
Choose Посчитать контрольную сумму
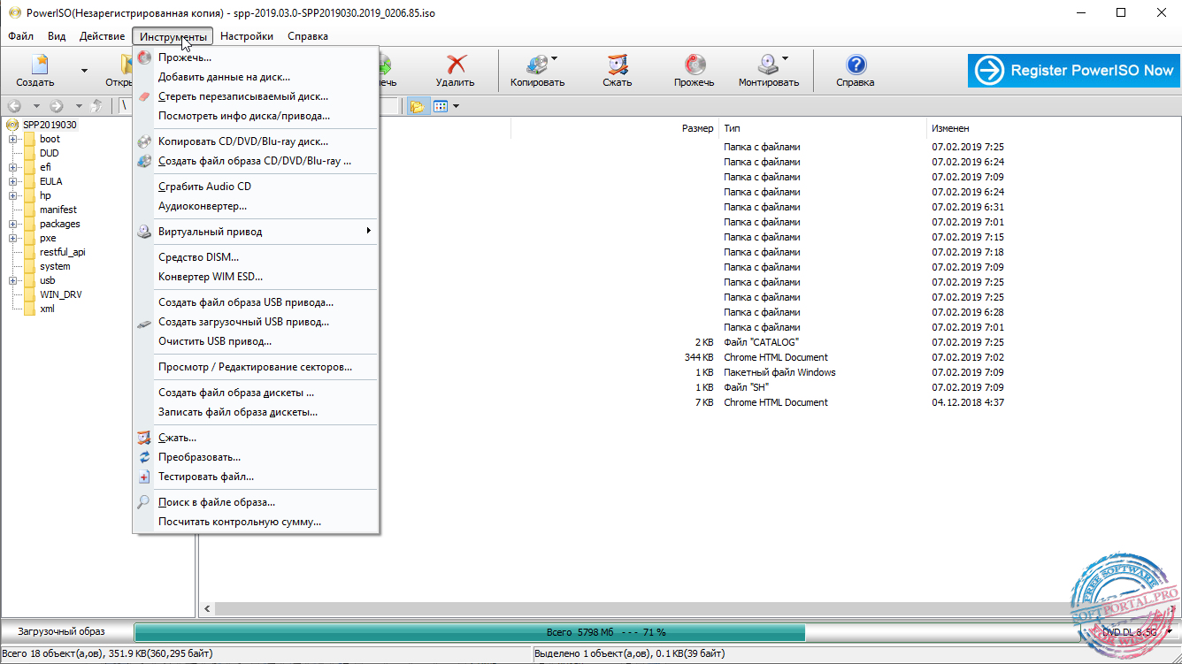256,522
